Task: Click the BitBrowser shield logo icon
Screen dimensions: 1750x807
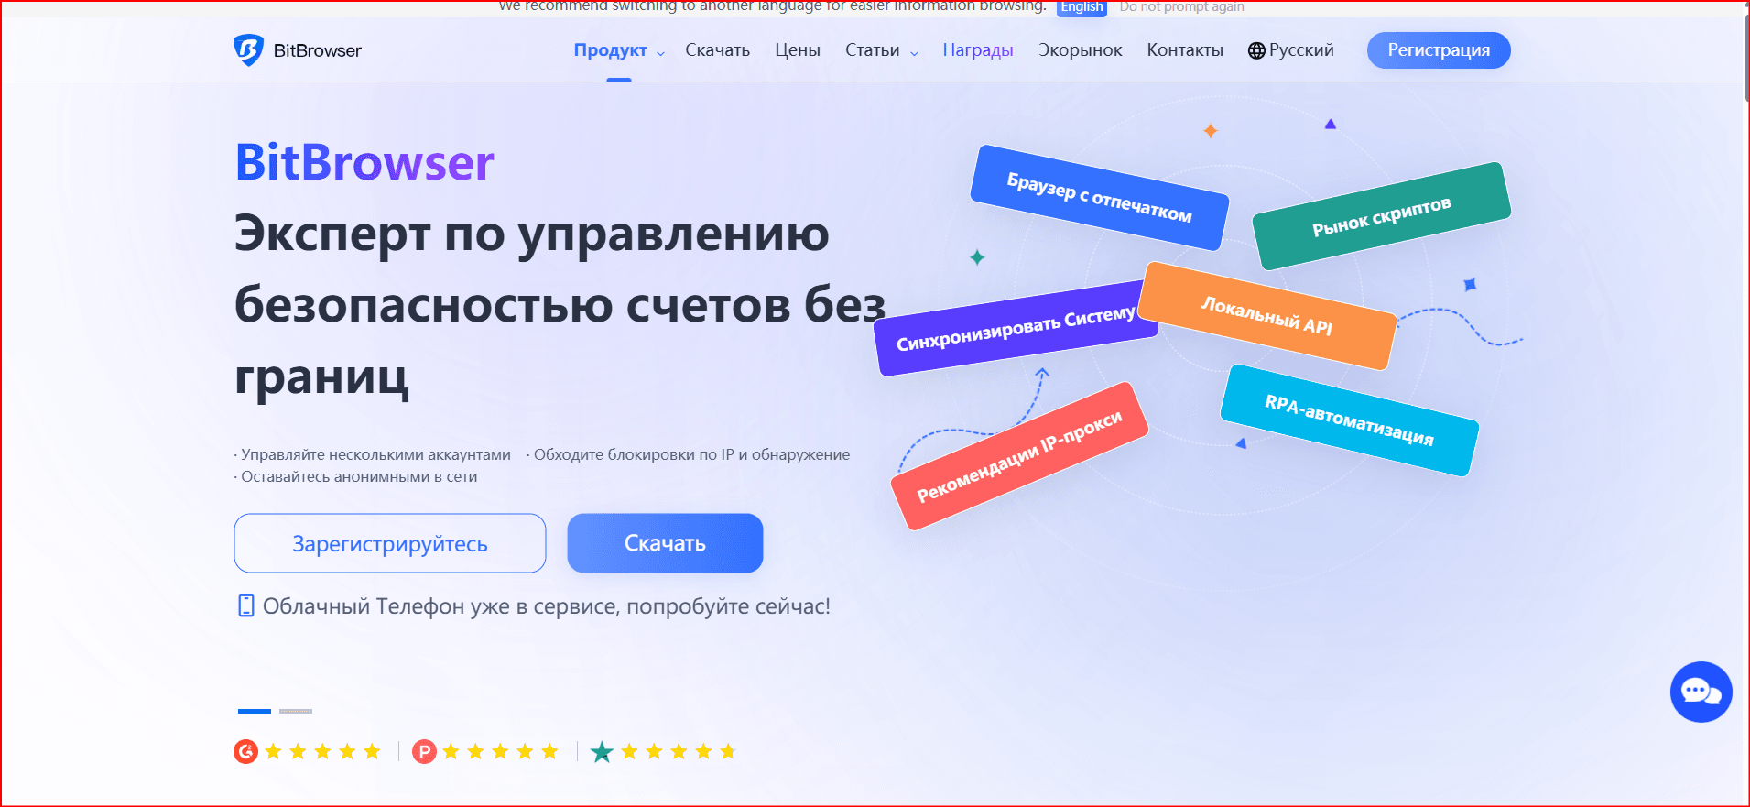Action: click(248, 50)
